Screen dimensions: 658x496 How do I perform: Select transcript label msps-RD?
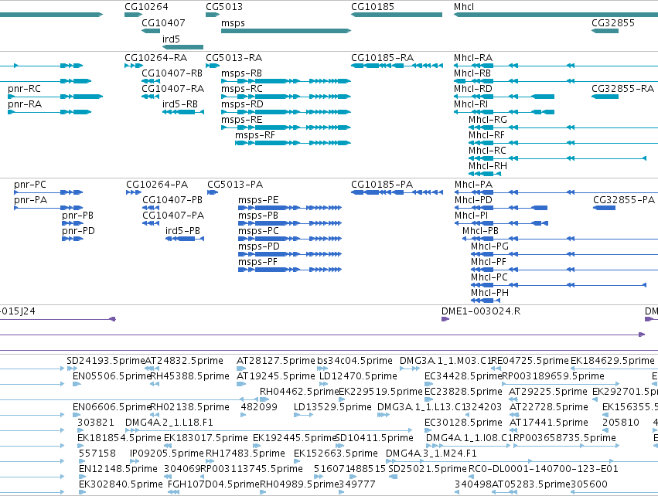tap(242, 104)
